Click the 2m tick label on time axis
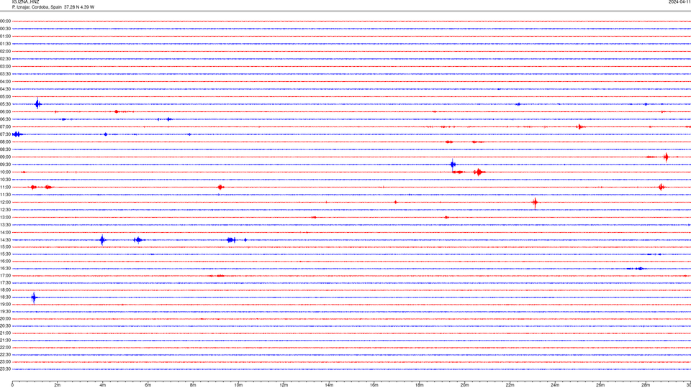 (x=58, y=385)
